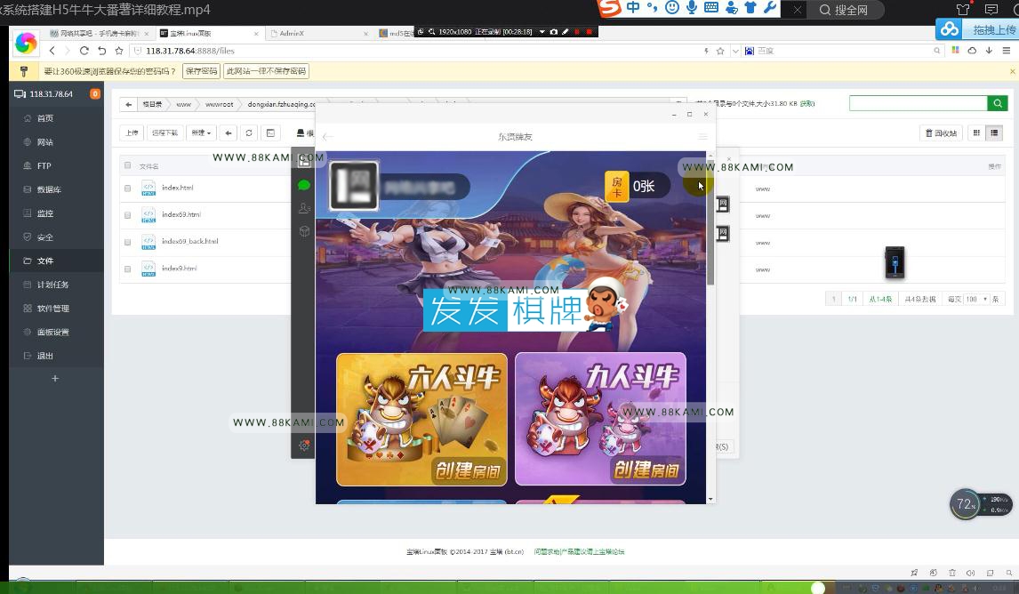The image size is (1019, 594).
Task: Open the per-page 100 dropdown
Action: (x=976, y=299)
